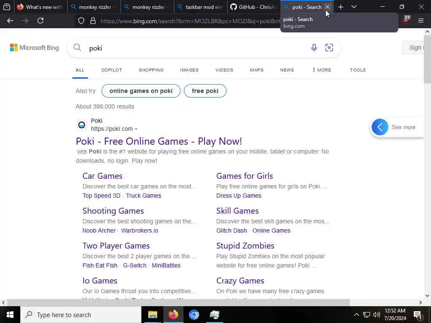431x323 pixels.
Task: Open Warbrokers.io link
Action: [x=140, y=230]
